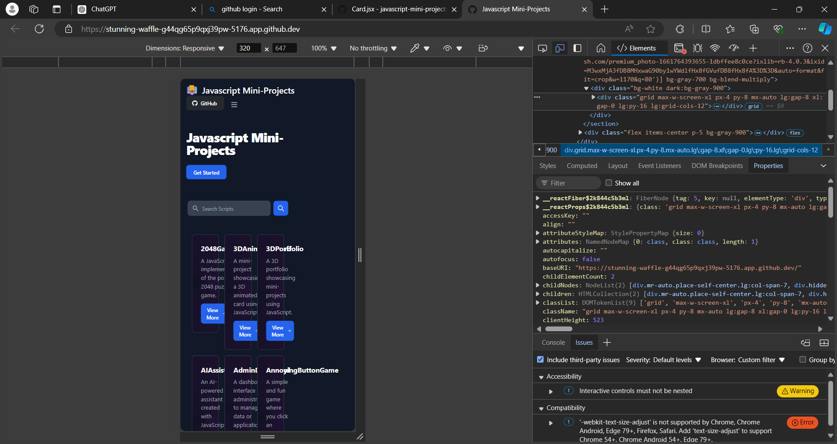Toggle the flex badge overlay
Image resolution: width=837 pixels, height=444 pixels.
(x=795, y=133)
